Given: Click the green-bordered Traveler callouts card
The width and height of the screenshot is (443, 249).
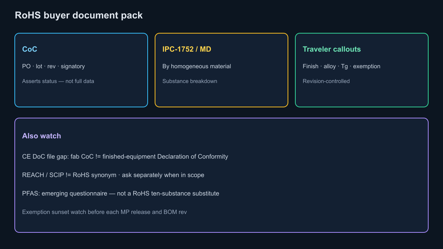Looking at the screenshot, I should click(362, 70).
